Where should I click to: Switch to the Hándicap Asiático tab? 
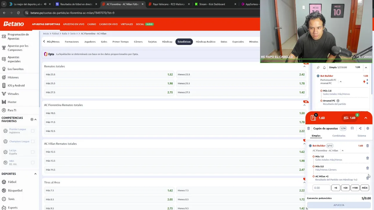(x=205, y=42)
